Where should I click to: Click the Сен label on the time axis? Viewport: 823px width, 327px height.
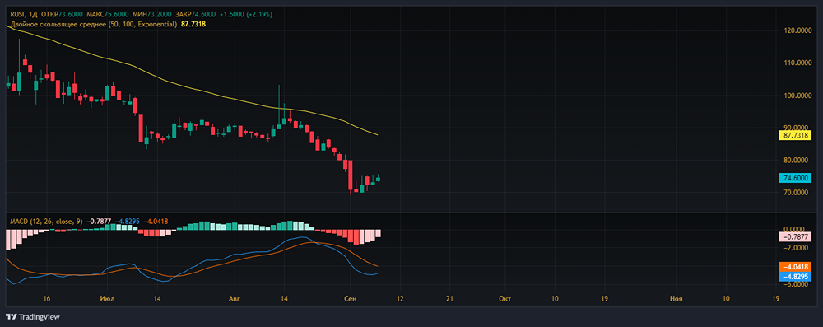point(350,299)
